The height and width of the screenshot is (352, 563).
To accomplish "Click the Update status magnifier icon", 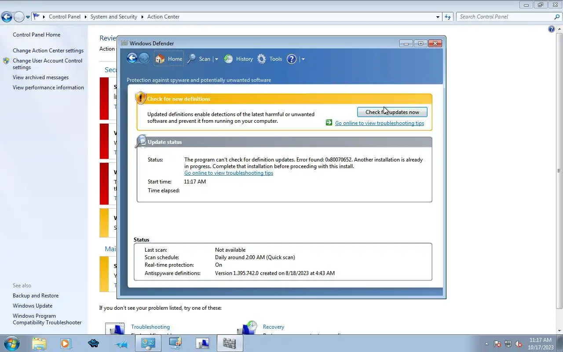I will pyautogui.click(x=141, y=141).
